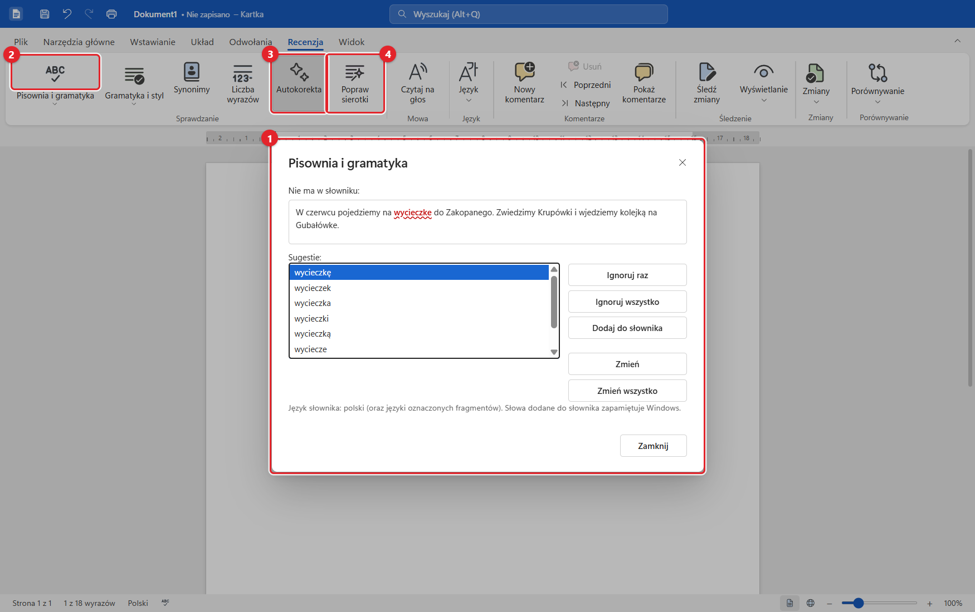This screenshot has width=975, height=612.
Task: Select print layout view icon
Action: [x=789, y=603]
